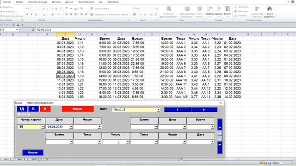Open Find & Select (Найти и выделить) binoculars
296x166 pixels.
click(269, 12)
